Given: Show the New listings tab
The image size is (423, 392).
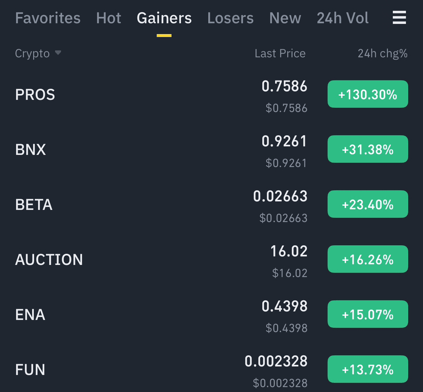Looking at the screenshot, I should pyautogui.click(x=285, y=18).
